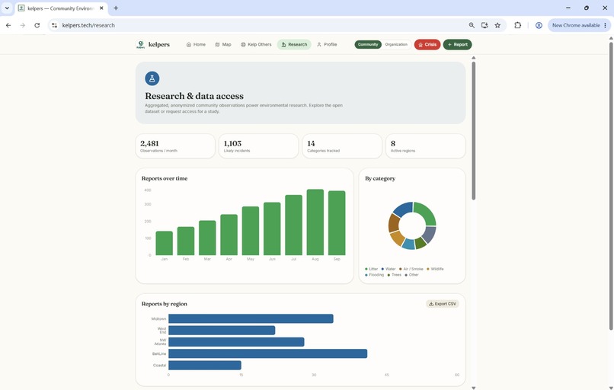614x390 pixels.
Task: Switch to Community mode
Action: 368,45
